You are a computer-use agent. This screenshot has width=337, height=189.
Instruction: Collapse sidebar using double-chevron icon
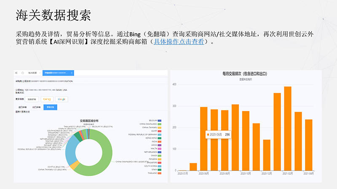[x=16, y=73]
